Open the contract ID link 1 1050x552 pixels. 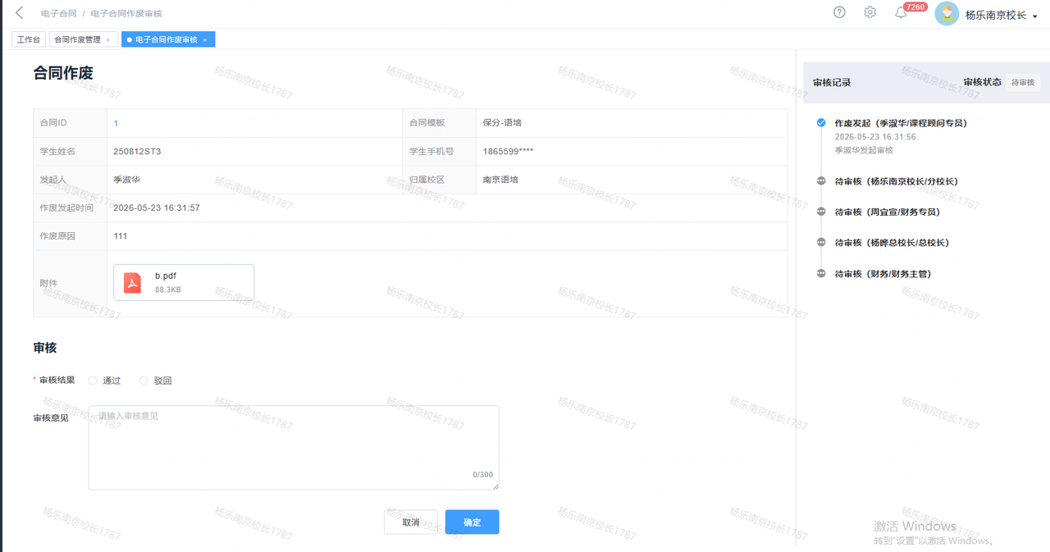[x=116, y=123]
